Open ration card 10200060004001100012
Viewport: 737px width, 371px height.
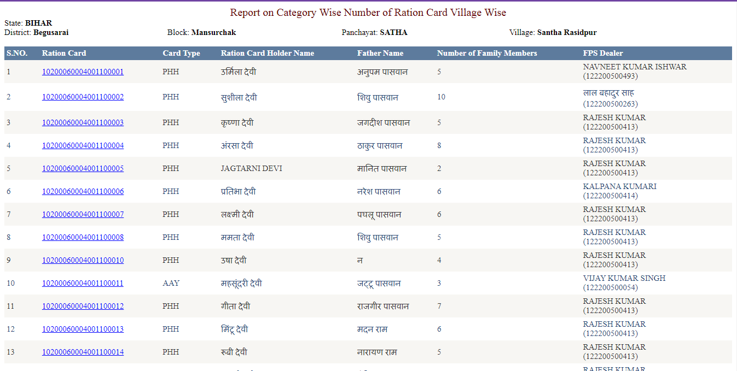pos(83,306)
